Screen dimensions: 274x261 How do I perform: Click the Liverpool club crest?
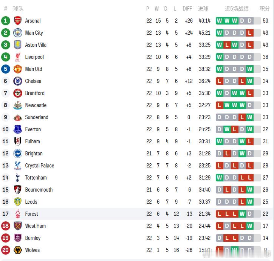[x=18, y=57]
